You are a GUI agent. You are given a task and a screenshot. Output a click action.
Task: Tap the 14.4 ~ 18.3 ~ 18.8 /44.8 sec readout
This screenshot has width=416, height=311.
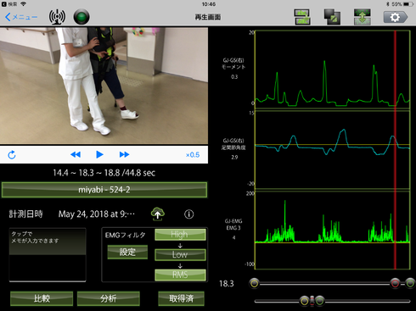104,173
